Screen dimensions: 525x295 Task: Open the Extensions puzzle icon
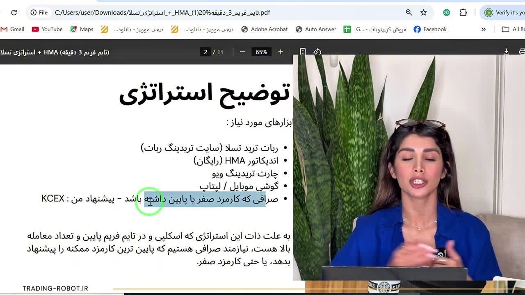click(463, 13)
